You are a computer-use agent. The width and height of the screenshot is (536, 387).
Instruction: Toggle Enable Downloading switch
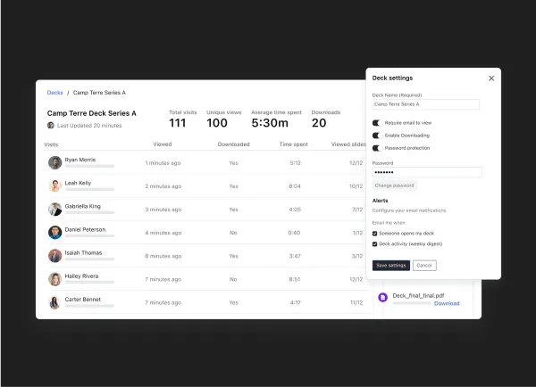[x=377, y=136]
